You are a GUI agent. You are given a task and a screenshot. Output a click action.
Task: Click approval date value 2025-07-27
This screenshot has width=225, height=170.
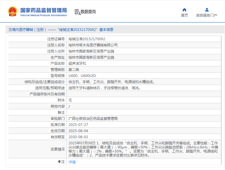click(x=78, y=125)
